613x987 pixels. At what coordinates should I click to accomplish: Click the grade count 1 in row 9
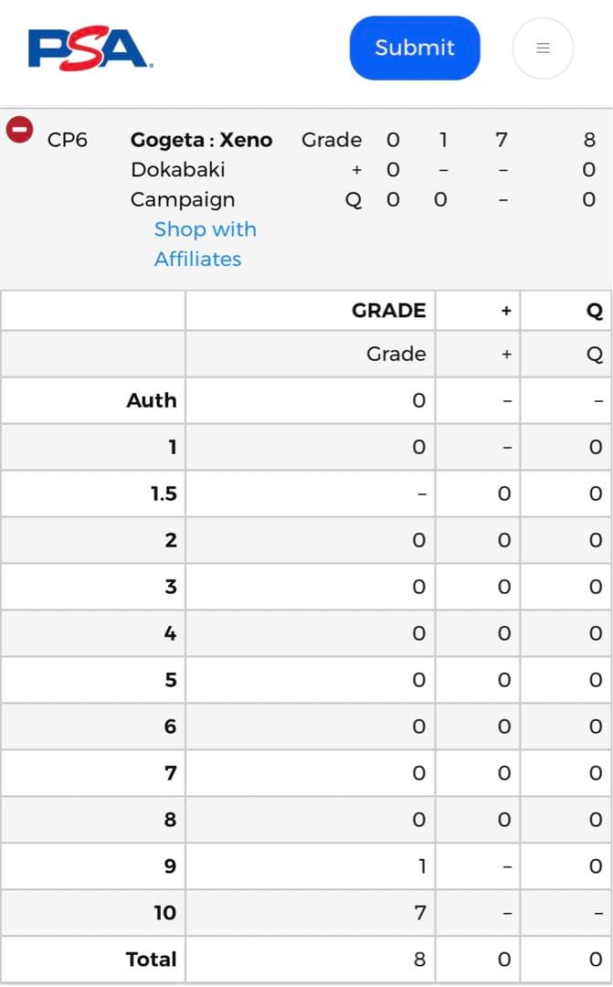pyautogui.click(x=421, y=866)
